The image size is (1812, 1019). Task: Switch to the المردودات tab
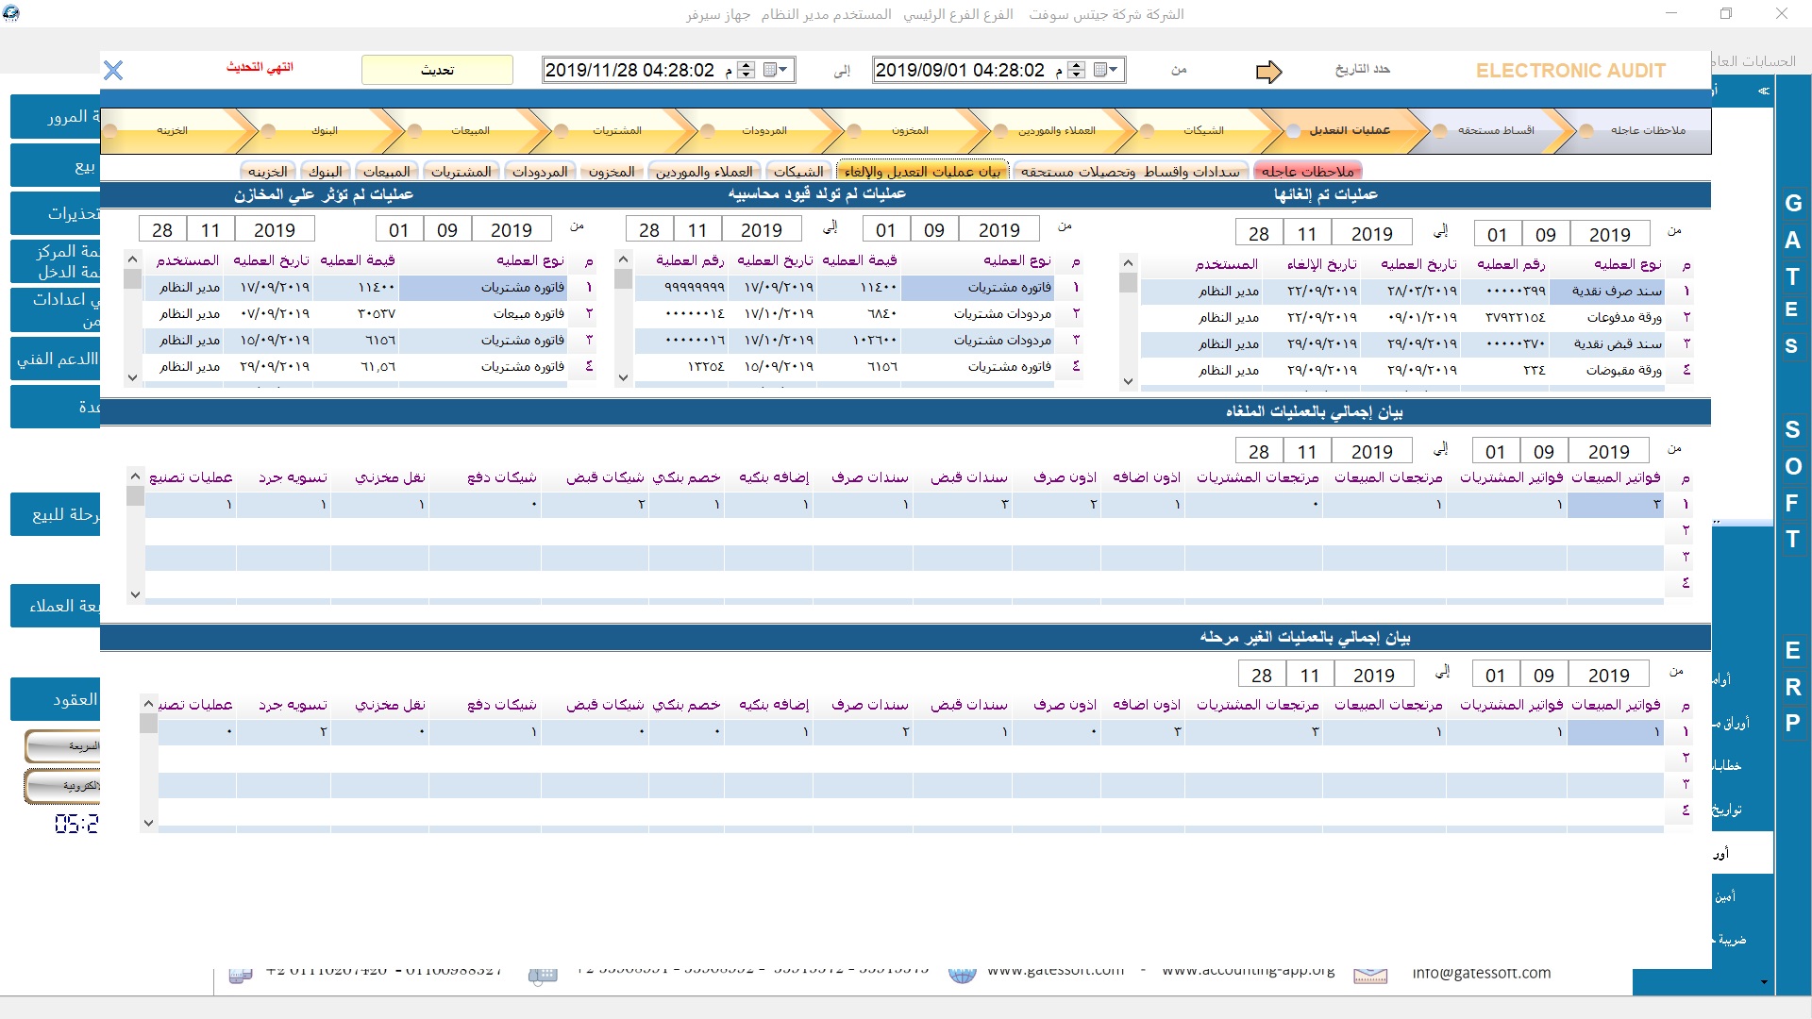click(540, 171)
